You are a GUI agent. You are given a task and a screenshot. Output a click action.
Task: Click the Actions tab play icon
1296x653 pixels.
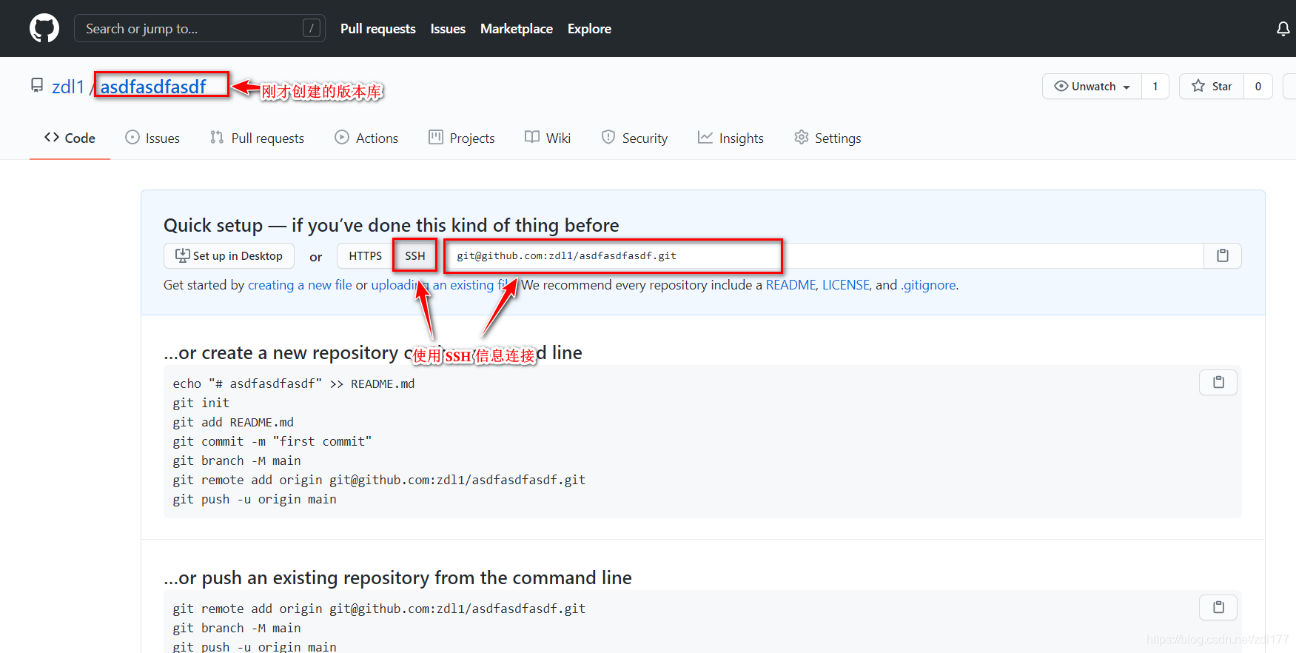pyautogui.click(x=342, y=137)
